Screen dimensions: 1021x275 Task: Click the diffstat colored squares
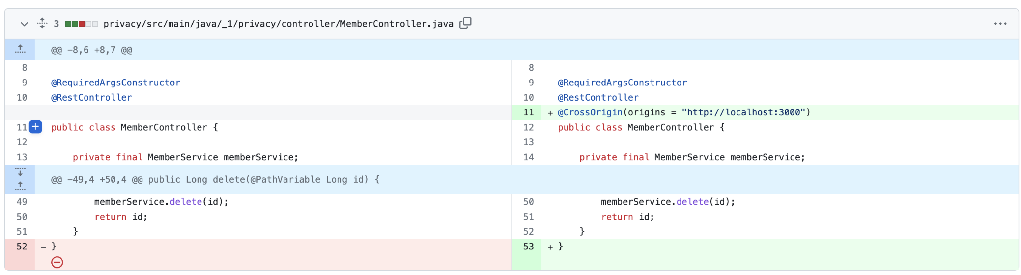click(x=82, y=24)
